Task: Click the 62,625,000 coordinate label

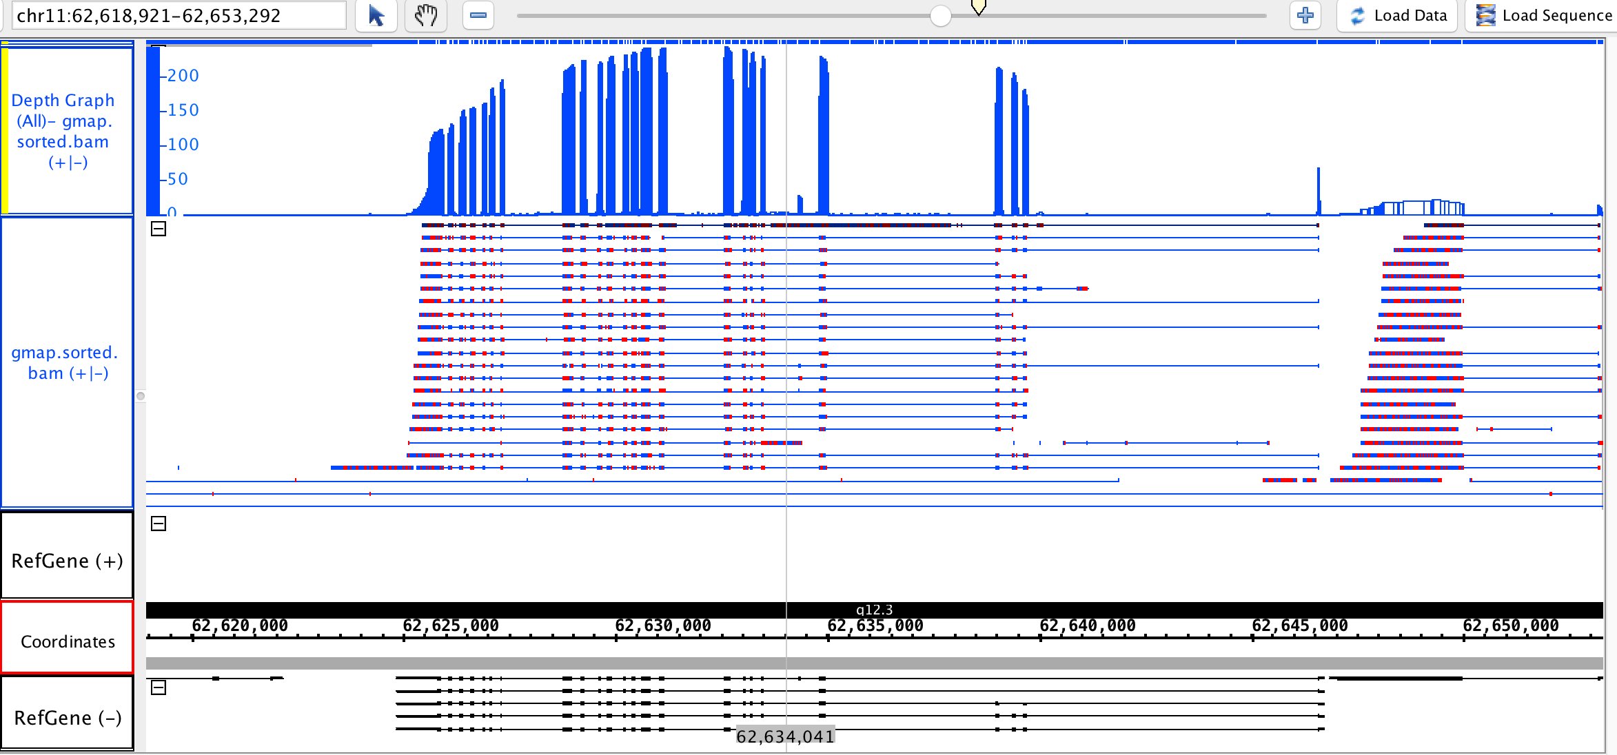Action: [451, 625]
